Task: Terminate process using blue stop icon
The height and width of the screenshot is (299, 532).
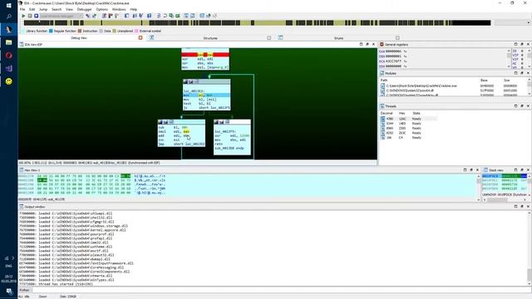Action: [36, 16]
